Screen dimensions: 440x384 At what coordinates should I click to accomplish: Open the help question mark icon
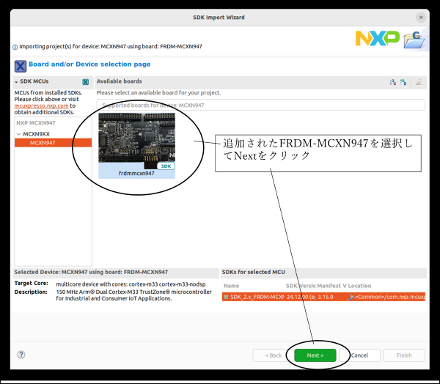coord(21,355)
